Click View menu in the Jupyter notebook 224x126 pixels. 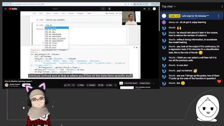pyautogui.click(x=48, y=13)
